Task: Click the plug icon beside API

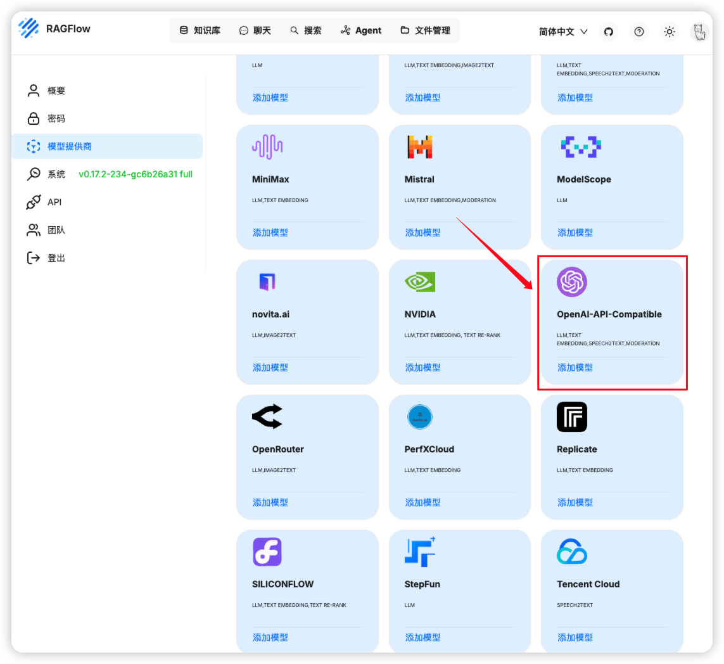Action: click(x=33, y=202)
